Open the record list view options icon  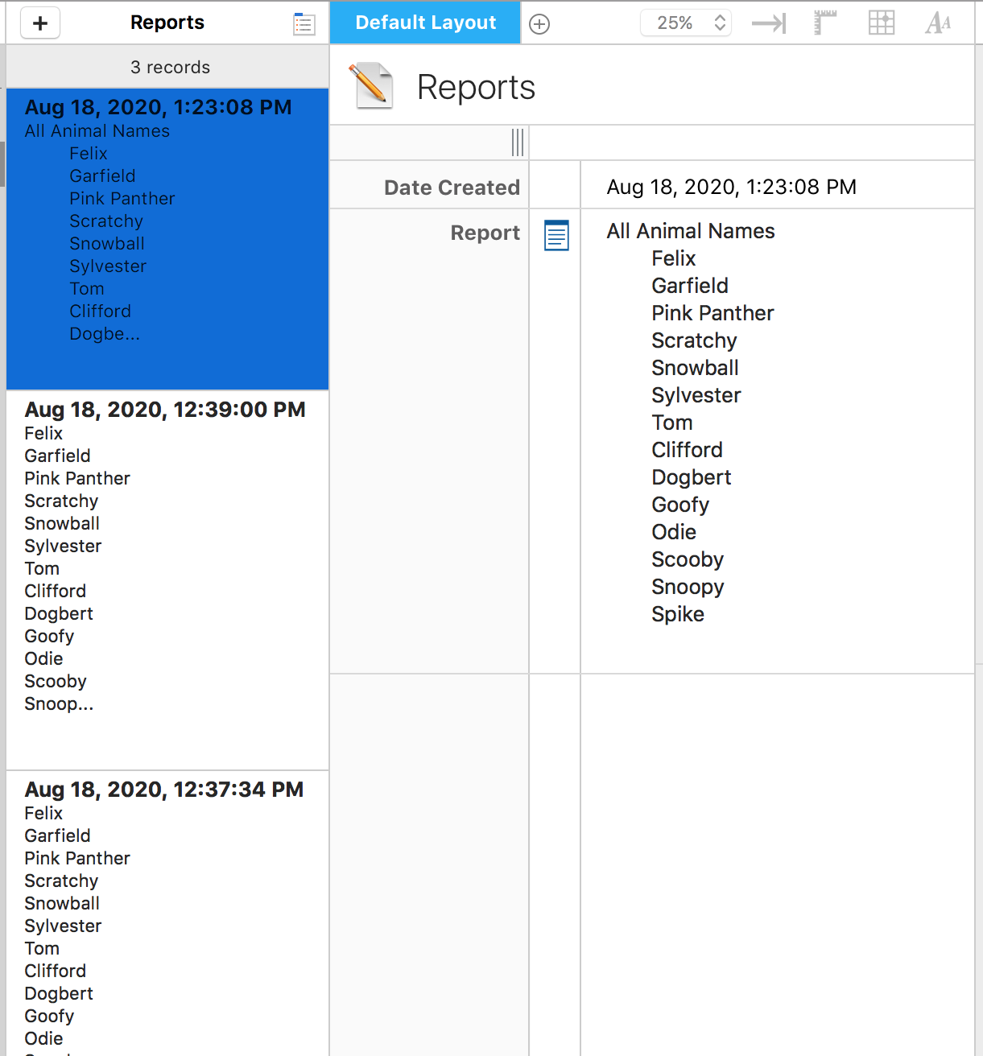(304, 24)
